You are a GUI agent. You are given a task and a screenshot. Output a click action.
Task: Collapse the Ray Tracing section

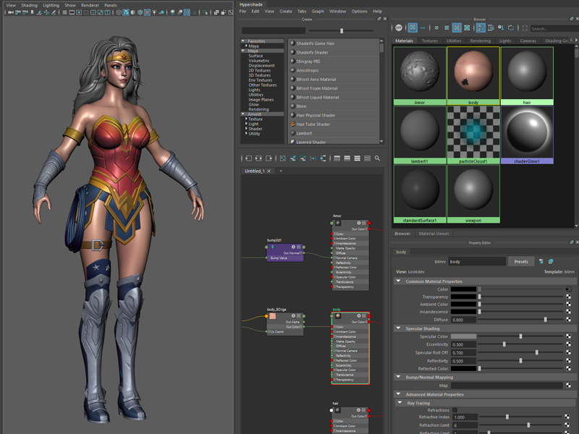pyautogui.click(x=398, y=403)
